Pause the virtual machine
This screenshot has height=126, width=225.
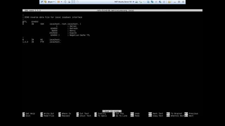(58, 2)
